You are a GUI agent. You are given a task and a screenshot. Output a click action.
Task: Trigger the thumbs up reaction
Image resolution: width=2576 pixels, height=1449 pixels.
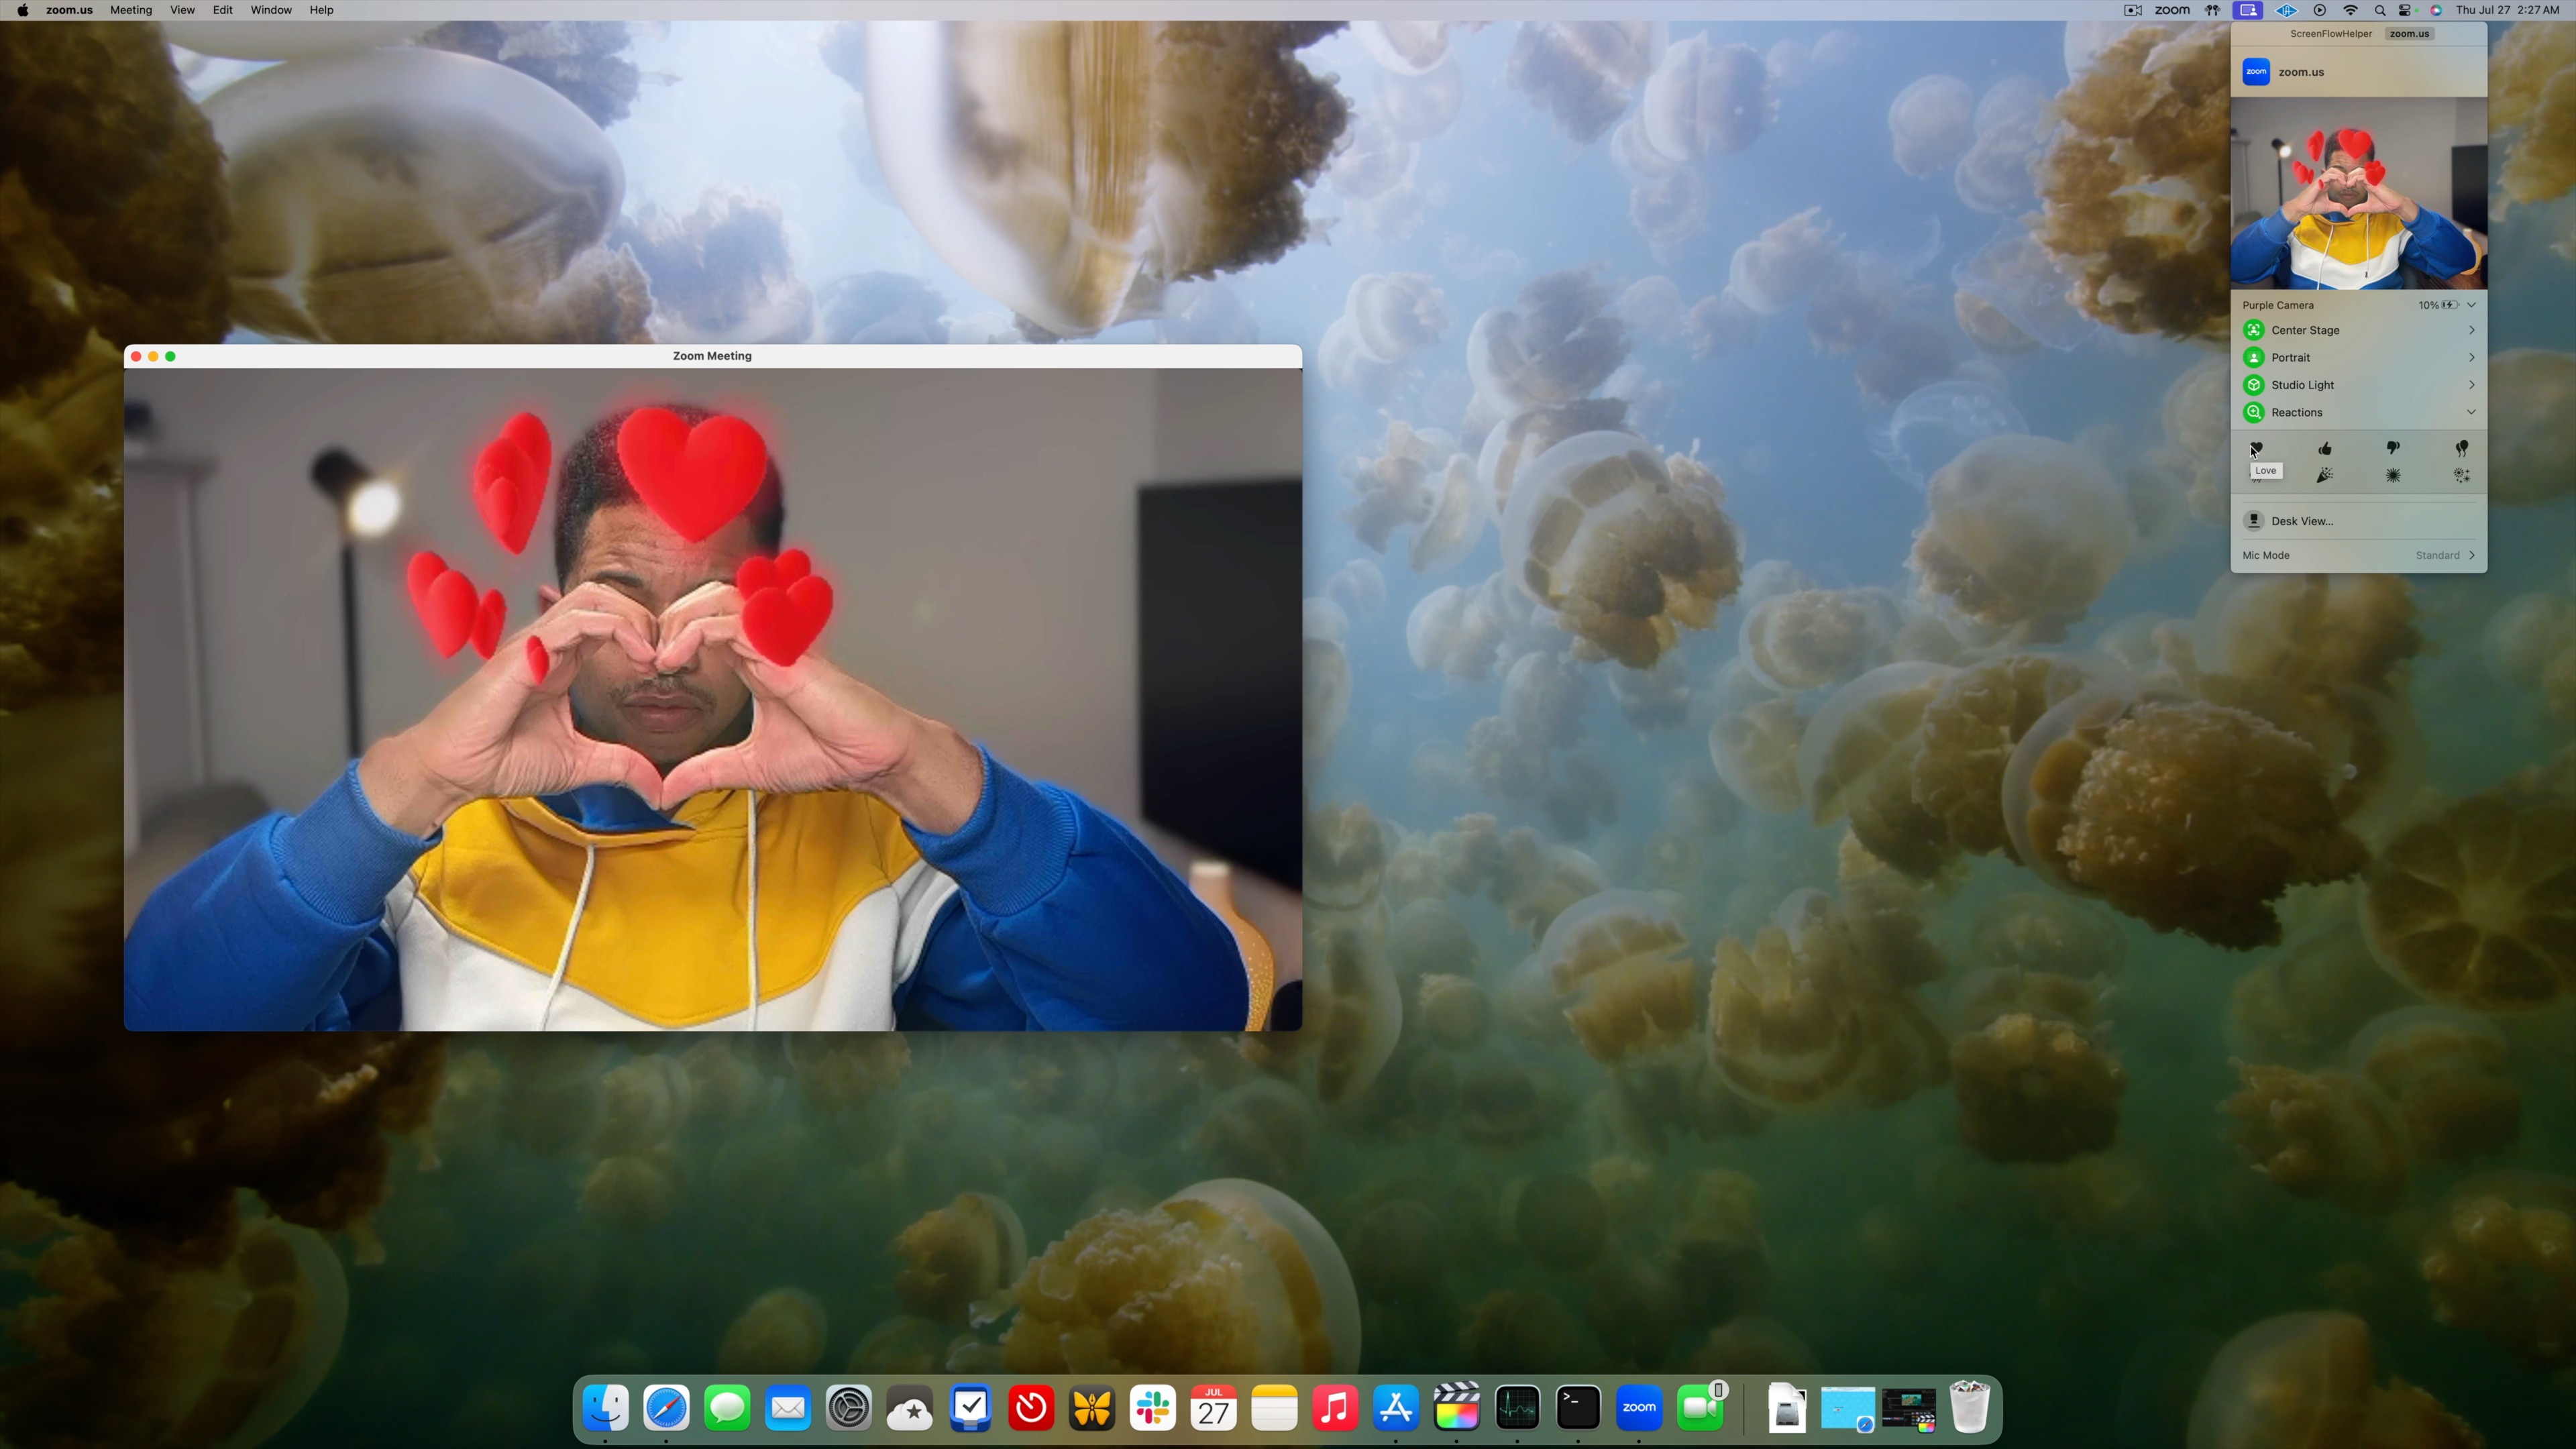click(x=2324, y=449)
